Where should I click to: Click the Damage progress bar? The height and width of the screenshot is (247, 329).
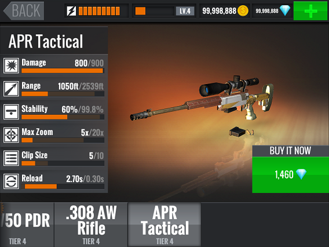[x=63, y=71]
